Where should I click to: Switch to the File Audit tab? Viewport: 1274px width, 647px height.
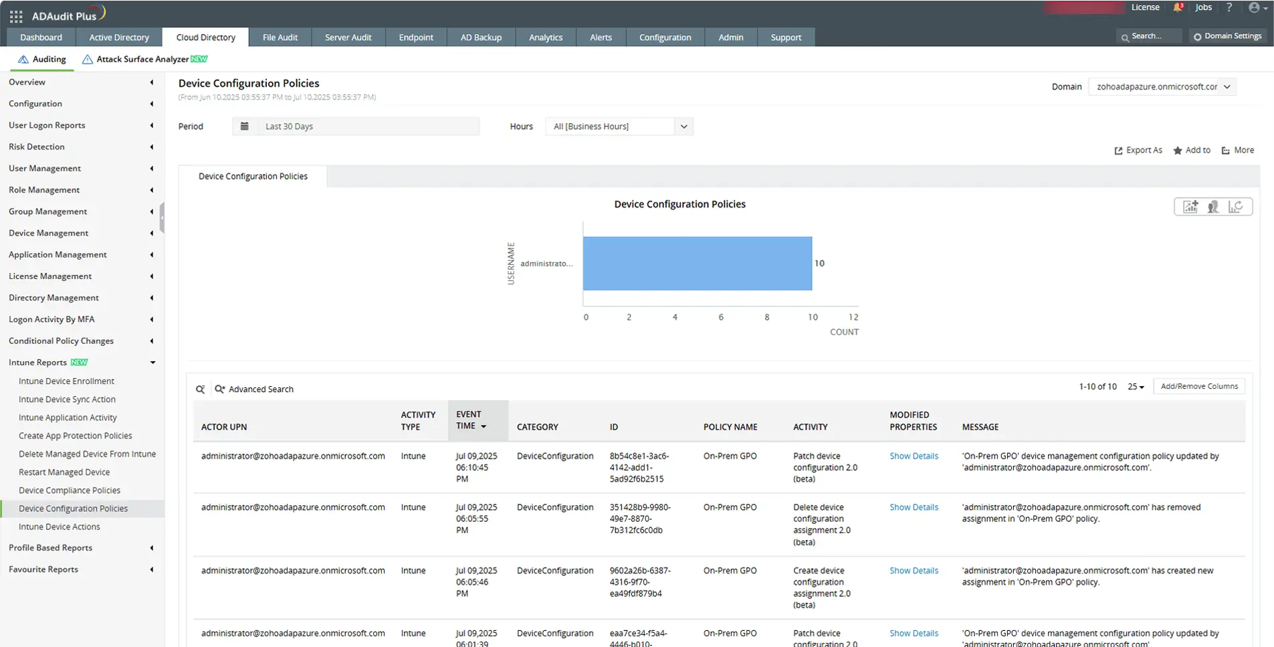(280, 37)
